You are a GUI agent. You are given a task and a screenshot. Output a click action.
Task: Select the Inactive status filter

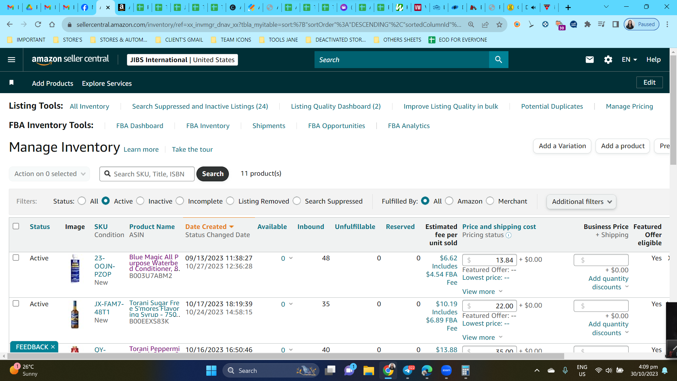pos(140,201)
